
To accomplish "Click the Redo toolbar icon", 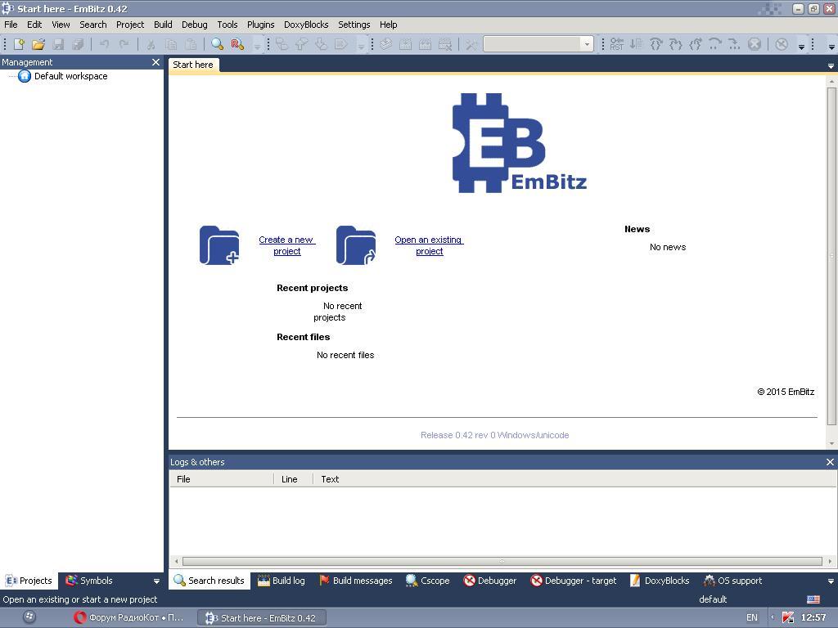I will click(124, 44).
